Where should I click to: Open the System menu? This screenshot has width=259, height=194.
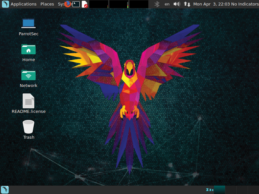[x=61, y=4]
